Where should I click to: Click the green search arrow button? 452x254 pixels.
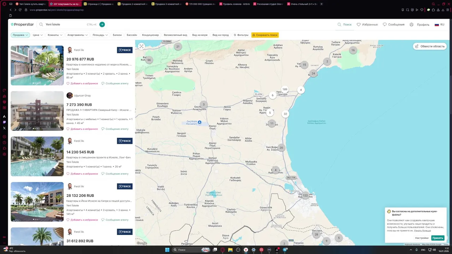point(102,24)
